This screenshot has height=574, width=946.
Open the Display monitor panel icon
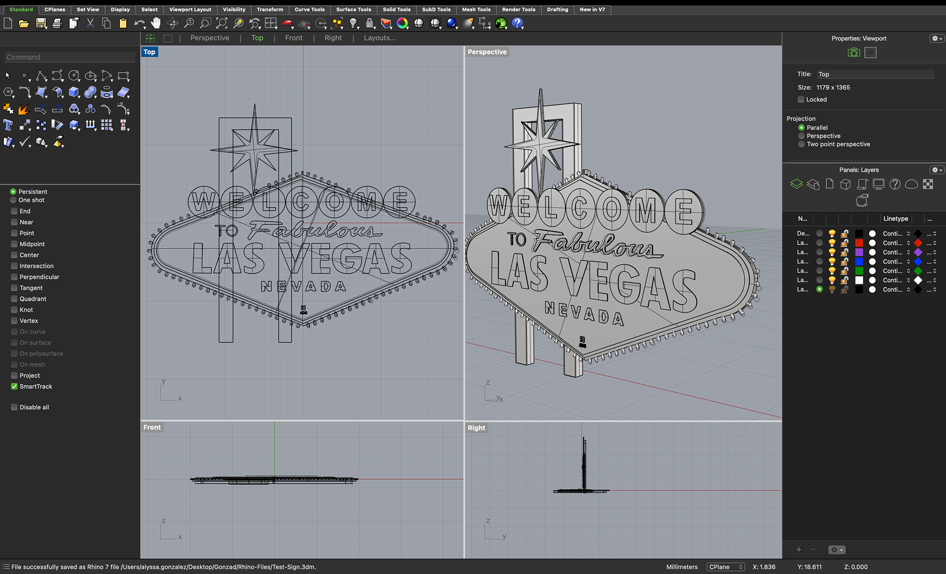pyautogui.click(x=878, y=184)
